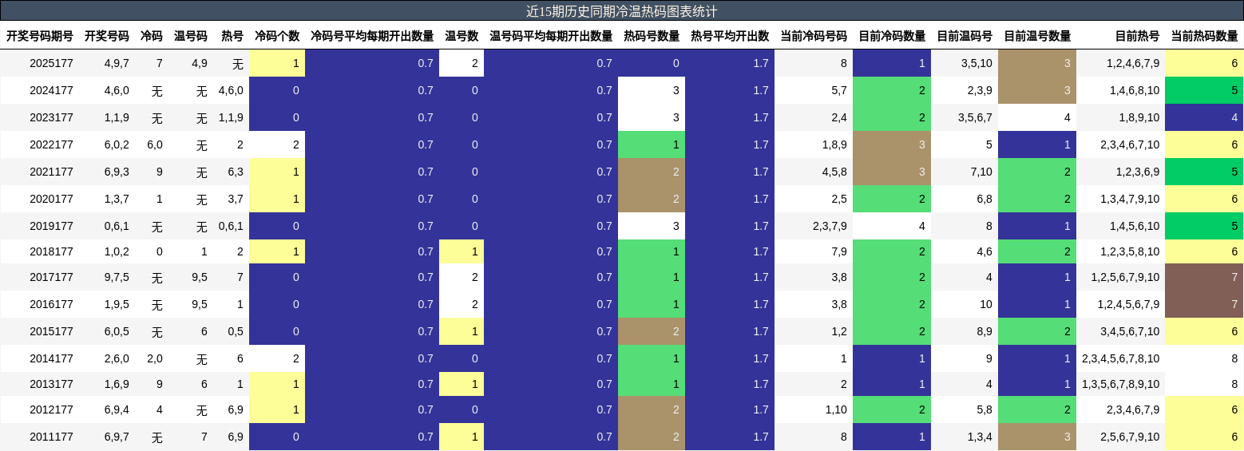The image size is (1244, 451).
Task: Select the 冷码号平均每期开出数量 header
Action: tap(372, 36)
